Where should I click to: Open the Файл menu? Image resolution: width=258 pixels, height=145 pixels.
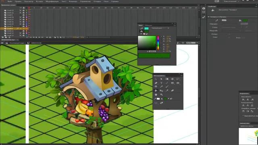pyautogui.click(x=10, y=1)
